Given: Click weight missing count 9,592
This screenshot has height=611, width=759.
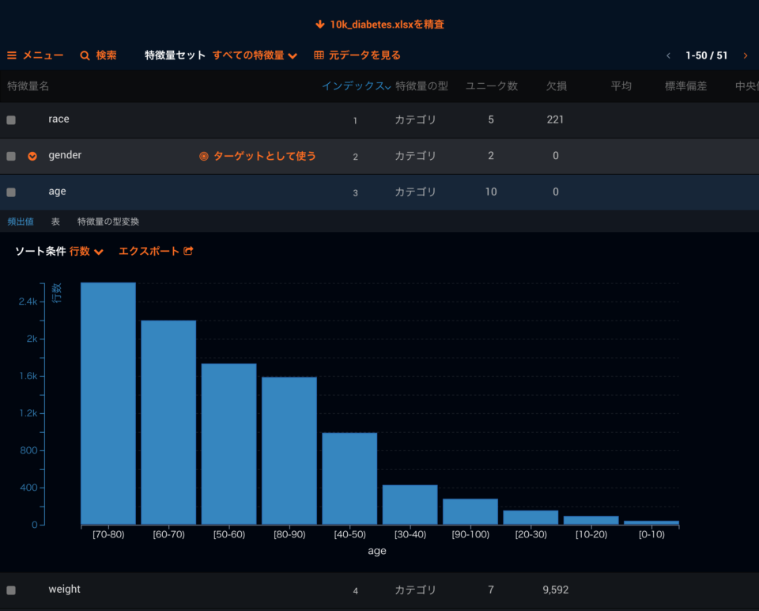Looking at the screenshot, I should [x=555, y=590].
